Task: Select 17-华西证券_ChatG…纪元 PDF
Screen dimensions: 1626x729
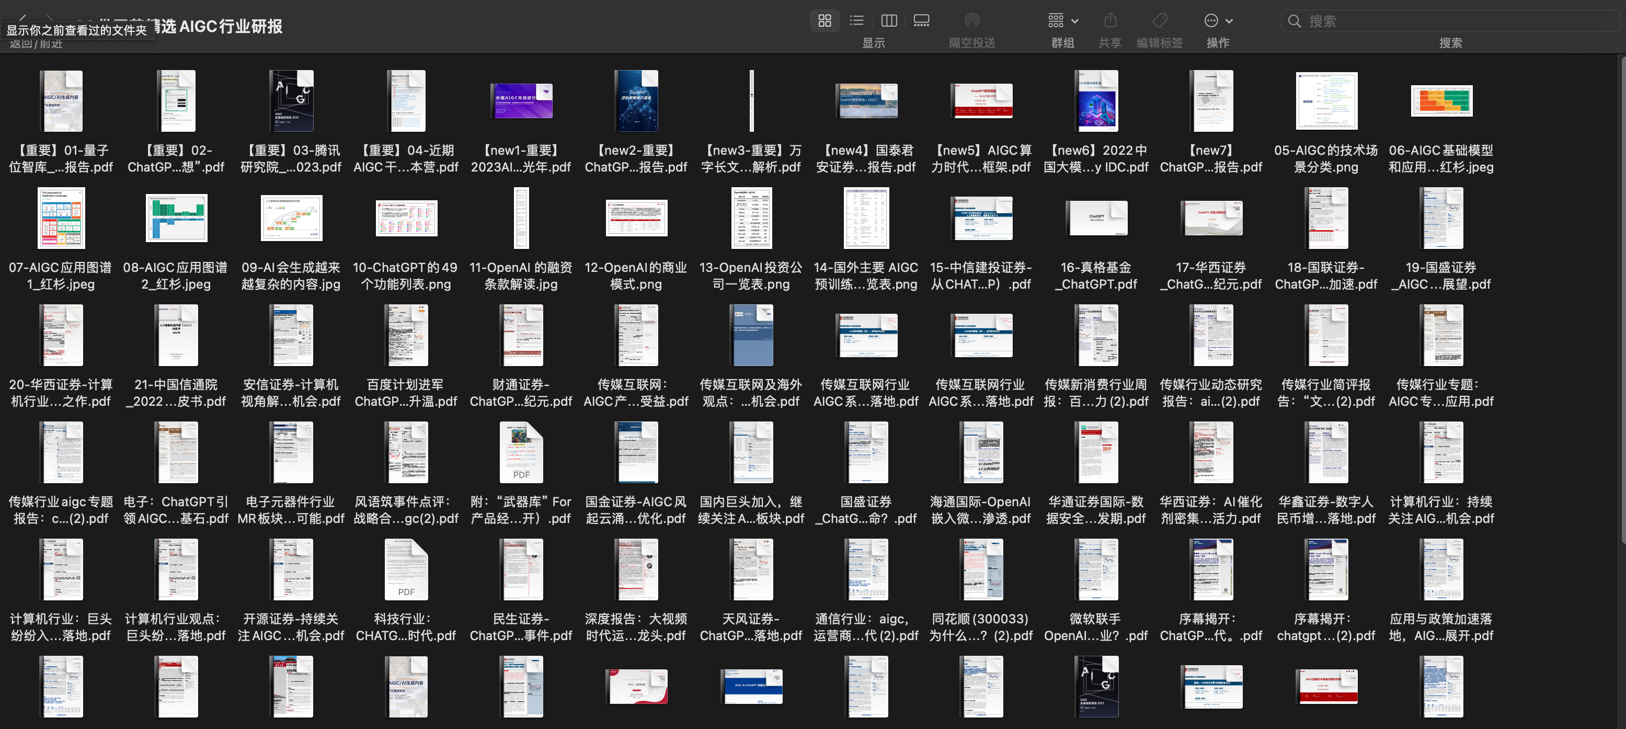Action: coord(1211,218)
